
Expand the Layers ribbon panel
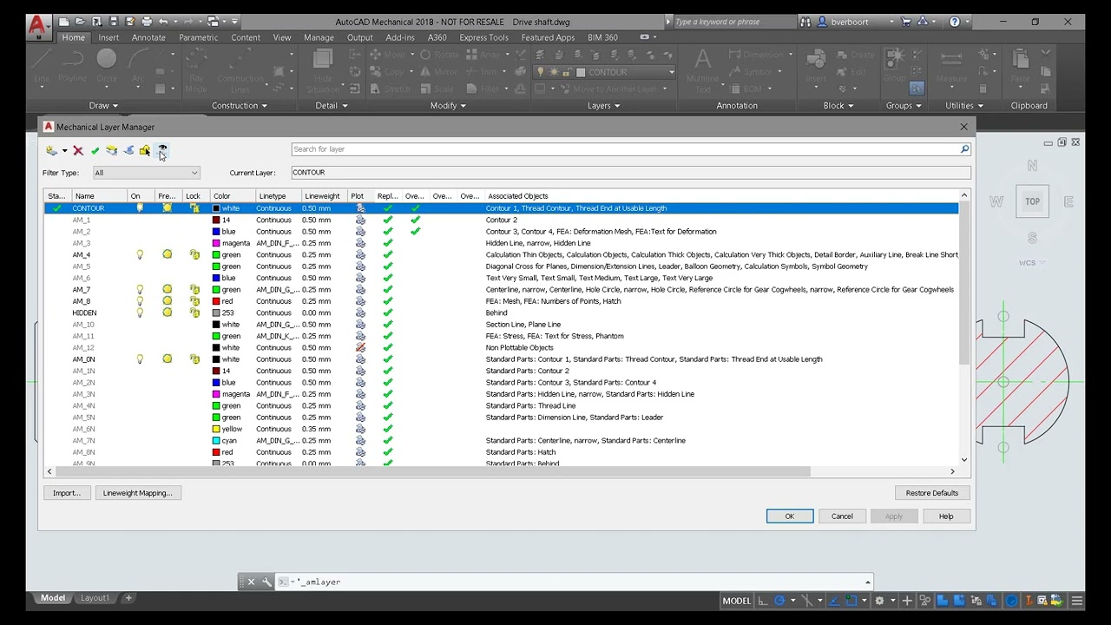[603, 106]
